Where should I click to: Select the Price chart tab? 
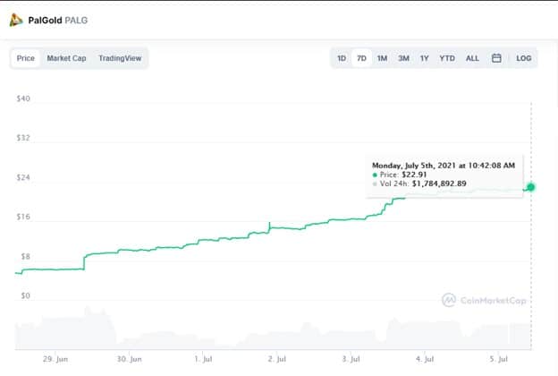tap(26, 58)
